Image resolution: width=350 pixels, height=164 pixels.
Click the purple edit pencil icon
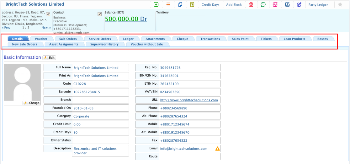click(x=299, y=5)
